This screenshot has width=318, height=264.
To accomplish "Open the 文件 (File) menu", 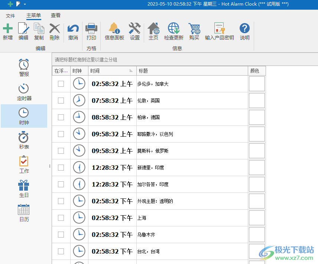I will 10,16.
